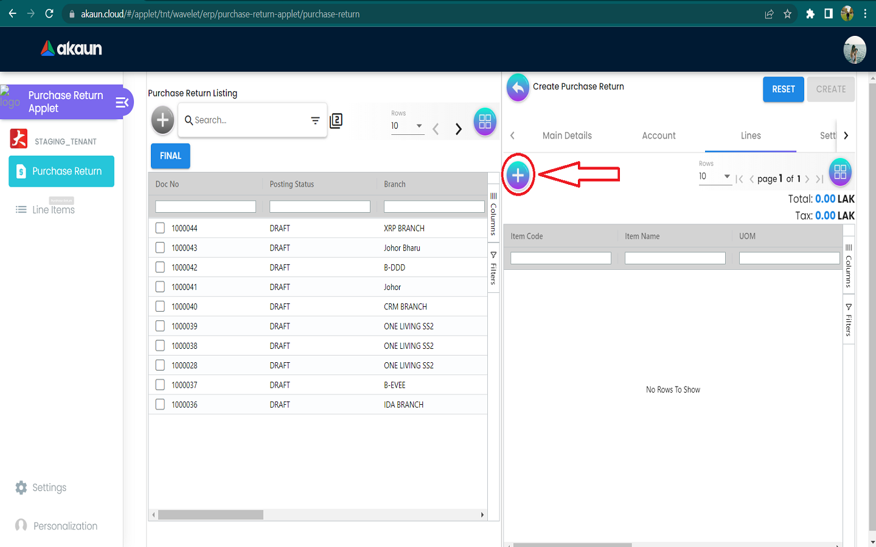
Task: Click the back arrow beside Create Purchase Return
Action: click(x=518, y=88)
